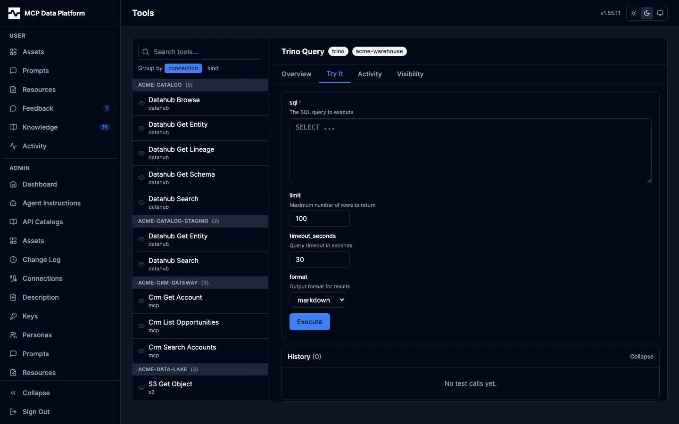Open the Overview tab
The width and height of the screenshot is (679, 424).
(x=297, y=74)
